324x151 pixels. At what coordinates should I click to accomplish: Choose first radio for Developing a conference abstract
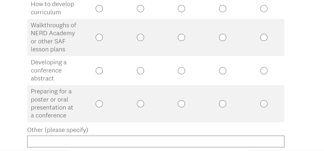[99, 71]
